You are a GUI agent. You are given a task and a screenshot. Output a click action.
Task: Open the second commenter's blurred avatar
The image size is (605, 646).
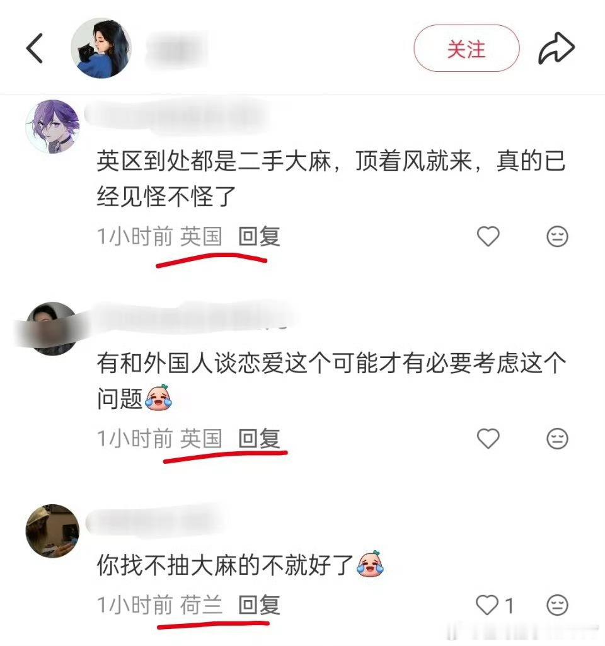52,329
